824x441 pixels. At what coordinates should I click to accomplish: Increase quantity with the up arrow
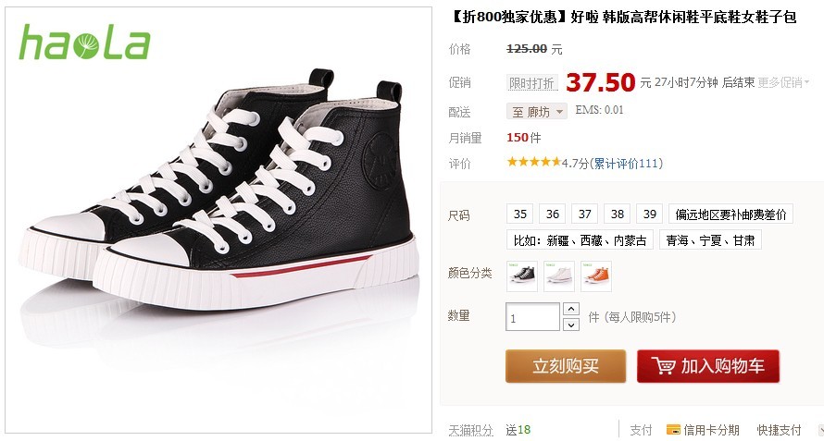click(x=571, y=309)
